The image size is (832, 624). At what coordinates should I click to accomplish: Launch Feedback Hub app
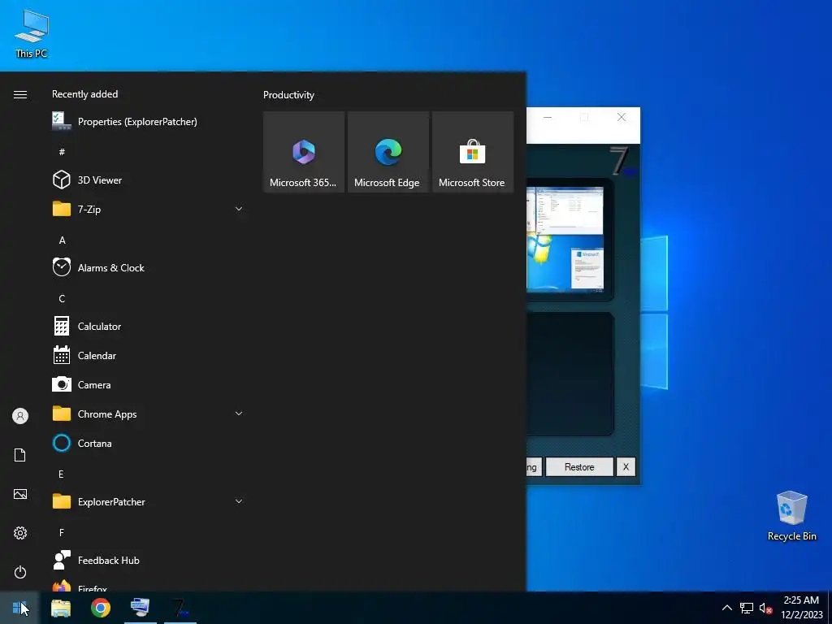point(148,560)
